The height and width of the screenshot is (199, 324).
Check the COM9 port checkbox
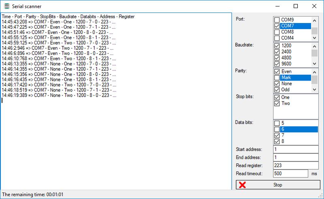(277, 20)
